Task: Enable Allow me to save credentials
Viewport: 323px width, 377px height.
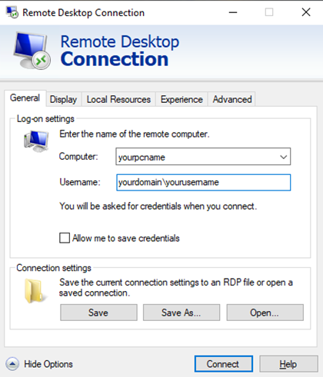Action: tap(65, 238)
